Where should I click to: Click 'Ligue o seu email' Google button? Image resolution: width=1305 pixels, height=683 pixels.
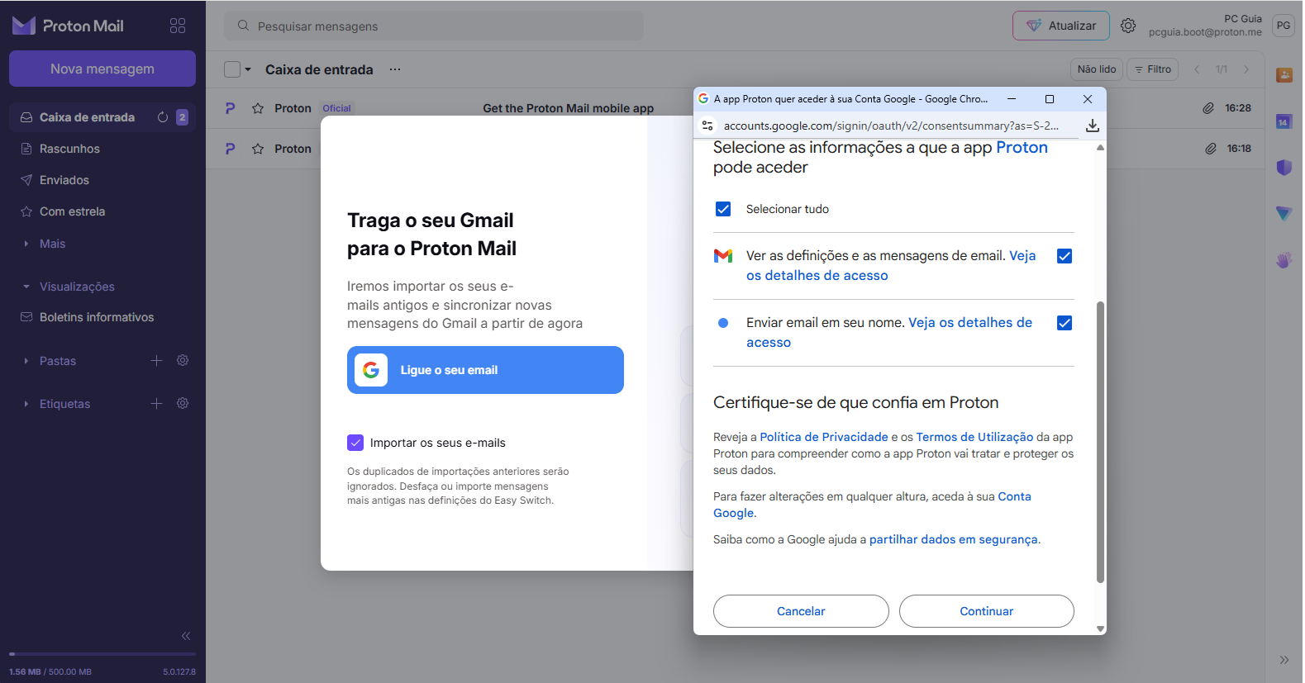coord(485,370)
